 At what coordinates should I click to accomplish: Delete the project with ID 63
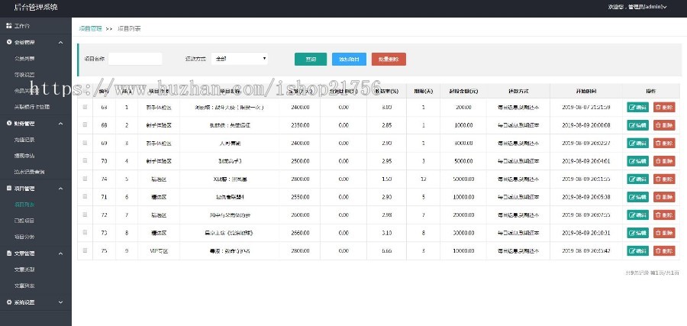[x=664, y=107]
